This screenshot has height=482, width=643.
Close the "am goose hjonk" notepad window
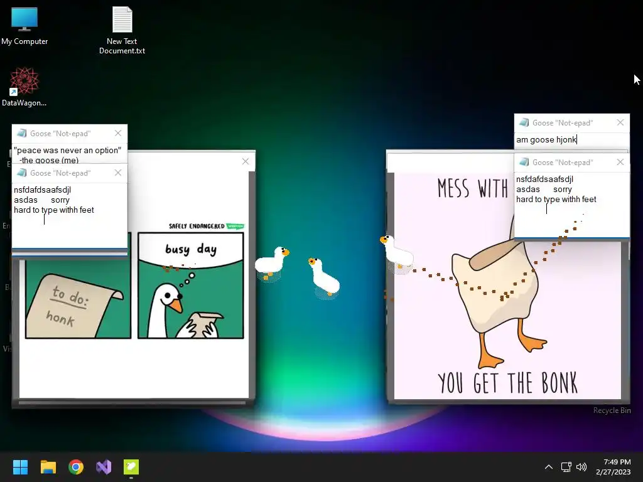(620, 122)
